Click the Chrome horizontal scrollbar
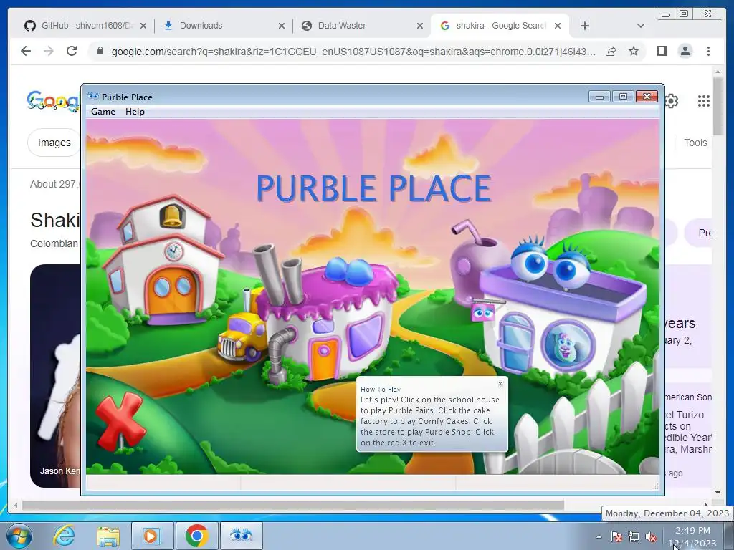This screenshot has height=550, width=734. [293, 505]
